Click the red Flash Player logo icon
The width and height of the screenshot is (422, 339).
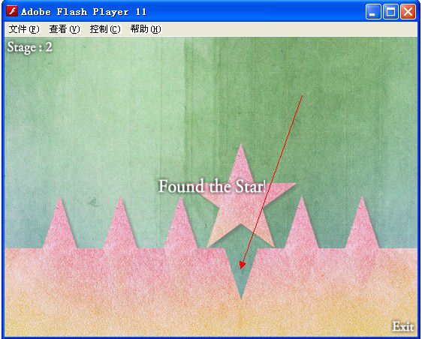pos(12,11)
